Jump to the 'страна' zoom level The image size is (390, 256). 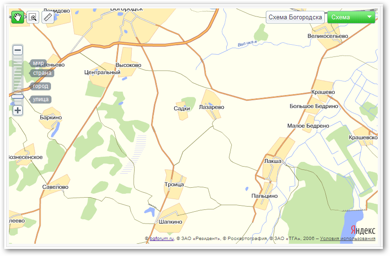[x=42, y=73]
